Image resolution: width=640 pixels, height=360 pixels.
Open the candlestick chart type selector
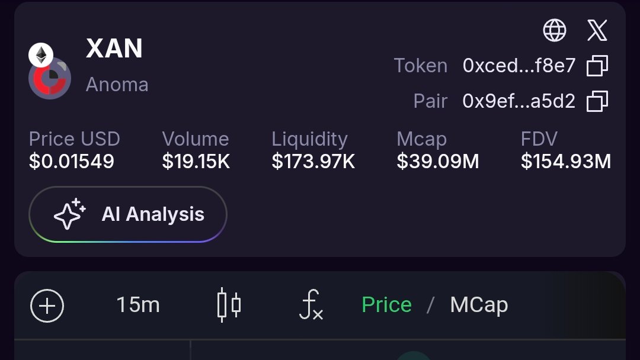coord(229,306)
